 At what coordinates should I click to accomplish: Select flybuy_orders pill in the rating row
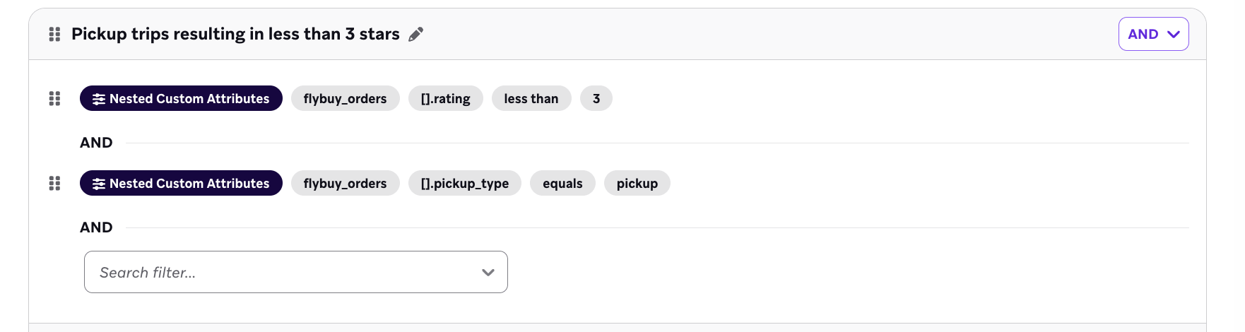point(345,99)
